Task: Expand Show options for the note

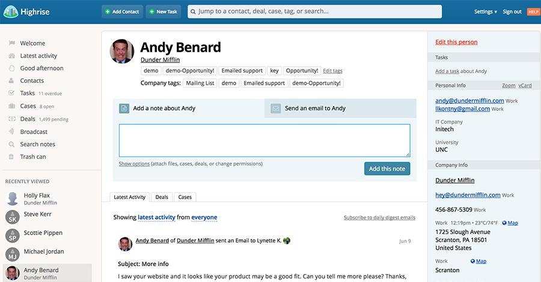Action: coord(134,164)
